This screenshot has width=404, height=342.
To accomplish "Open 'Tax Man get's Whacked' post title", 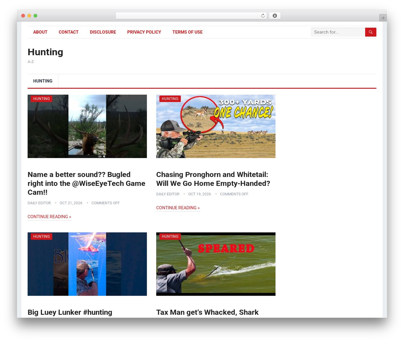I will [x=207, y=312].
